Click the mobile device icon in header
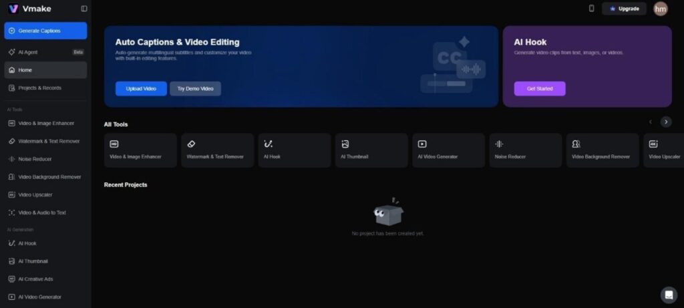684x308 pixels. click(591, 9)
